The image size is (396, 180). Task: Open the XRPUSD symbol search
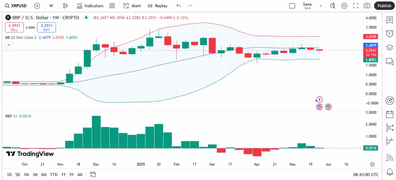point(16,5)
